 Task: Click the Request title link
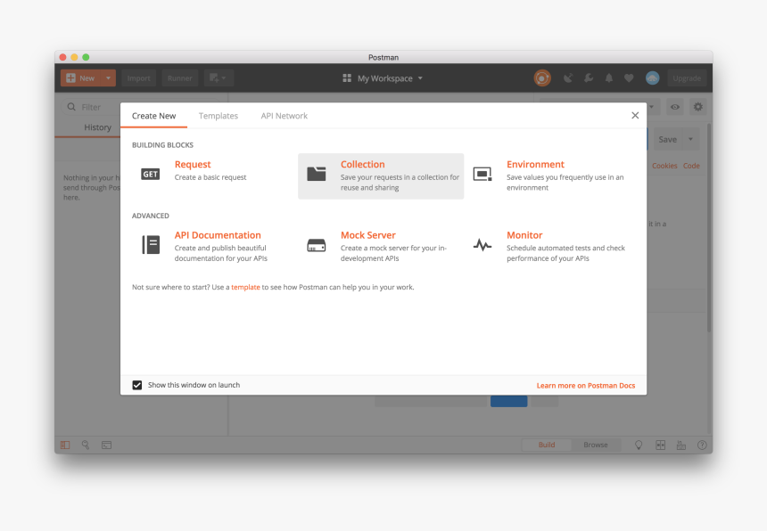(x=193, y=164)
